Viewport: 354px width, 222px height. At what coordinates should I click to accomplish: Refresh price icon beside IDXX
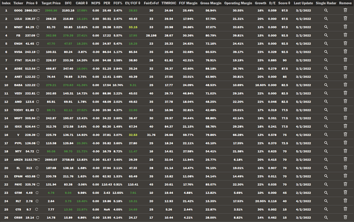[38, 127]
